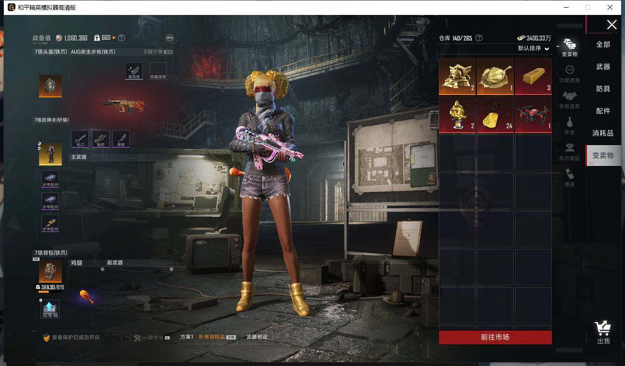Viewport: 625px width, 366px height.
Task: Select the 7级背包(铁爪) backpack icon
Action: pyautogui.click(x=50, y=272)
